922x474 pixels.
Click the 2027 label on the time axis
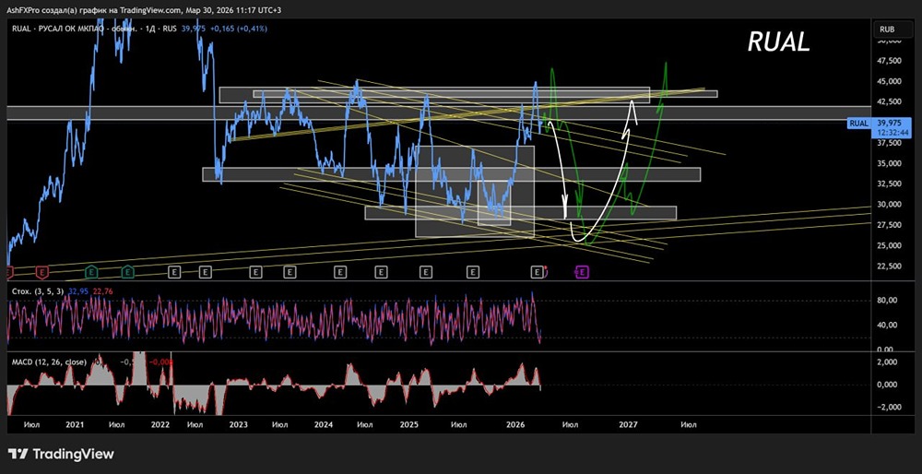(x=629, y=424)
